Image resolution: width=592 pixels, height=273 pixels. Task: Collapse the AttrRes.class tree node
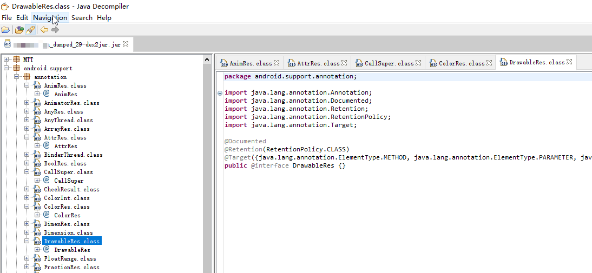(x=27, y=138)
